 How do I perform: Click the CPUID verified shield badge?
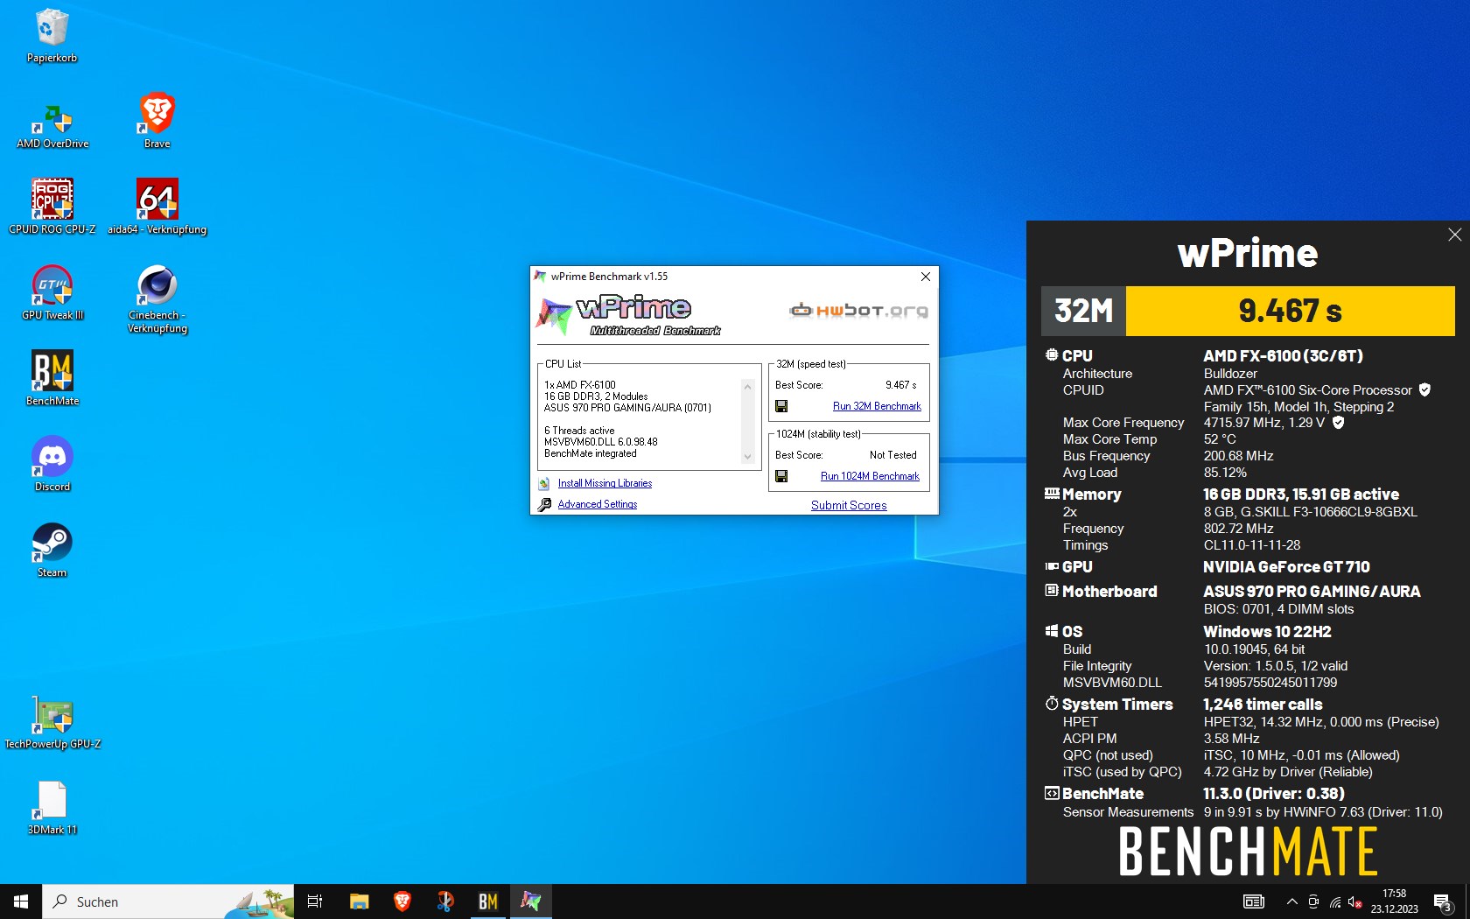[x=1424, y=389]
